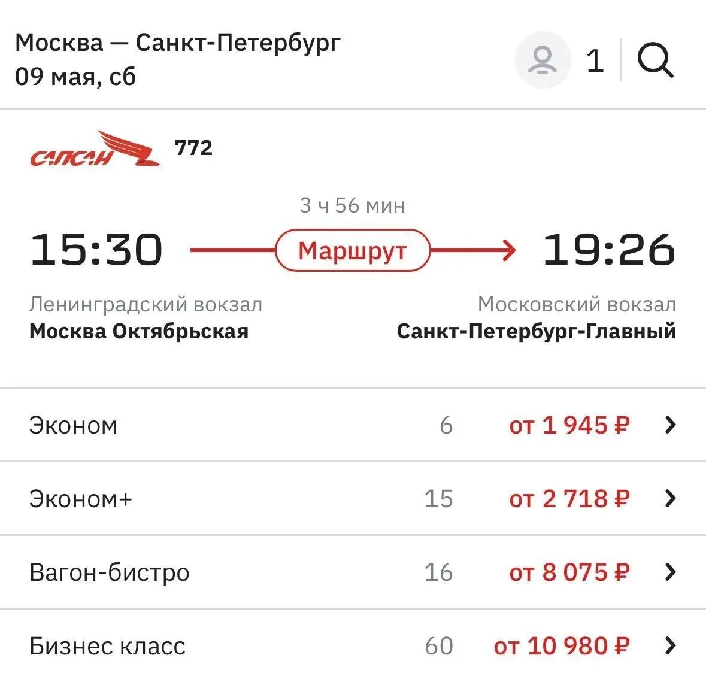The image size is (706, 679).
Task: Tap the 09 мая, сб date
Action: (x=75, y=77)
